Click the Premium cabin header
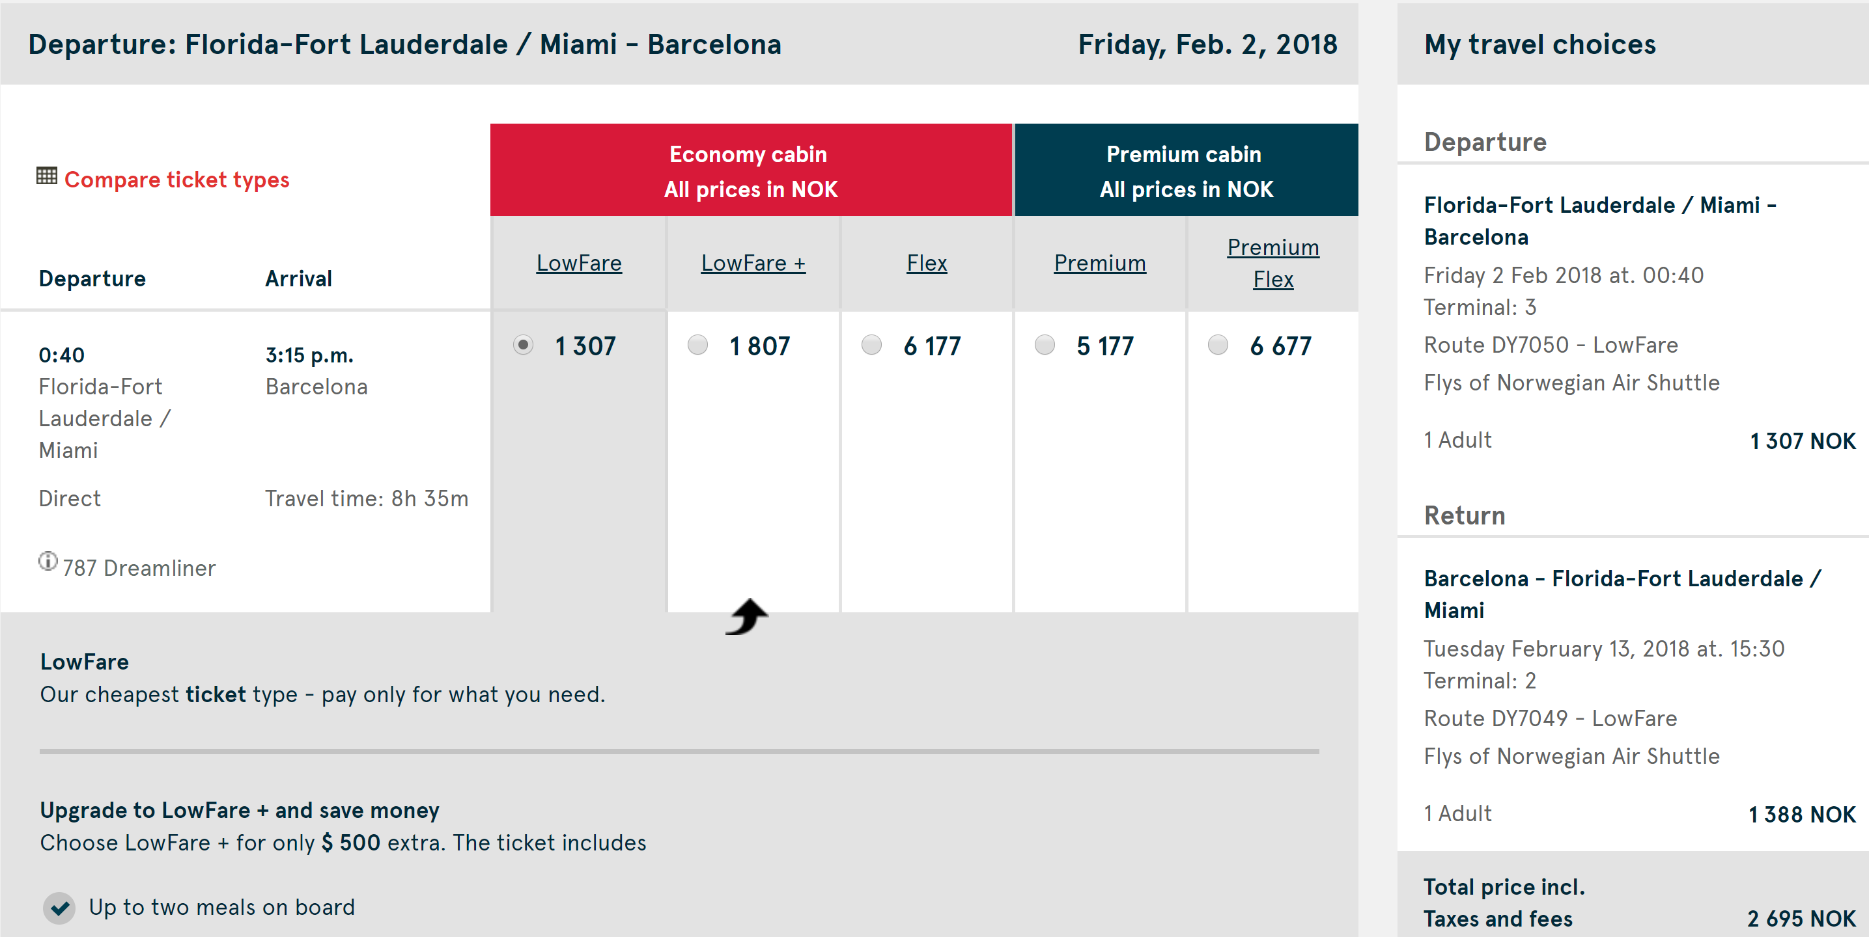1869x937 pixels. [1185, 170]
